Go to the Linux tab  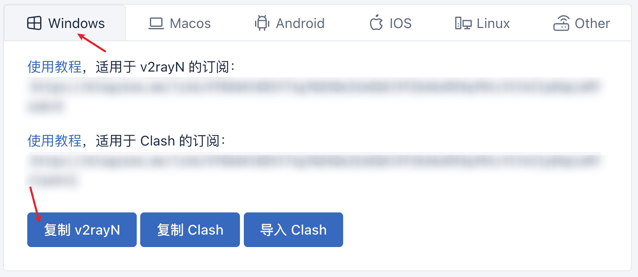[x=482, y=23]
